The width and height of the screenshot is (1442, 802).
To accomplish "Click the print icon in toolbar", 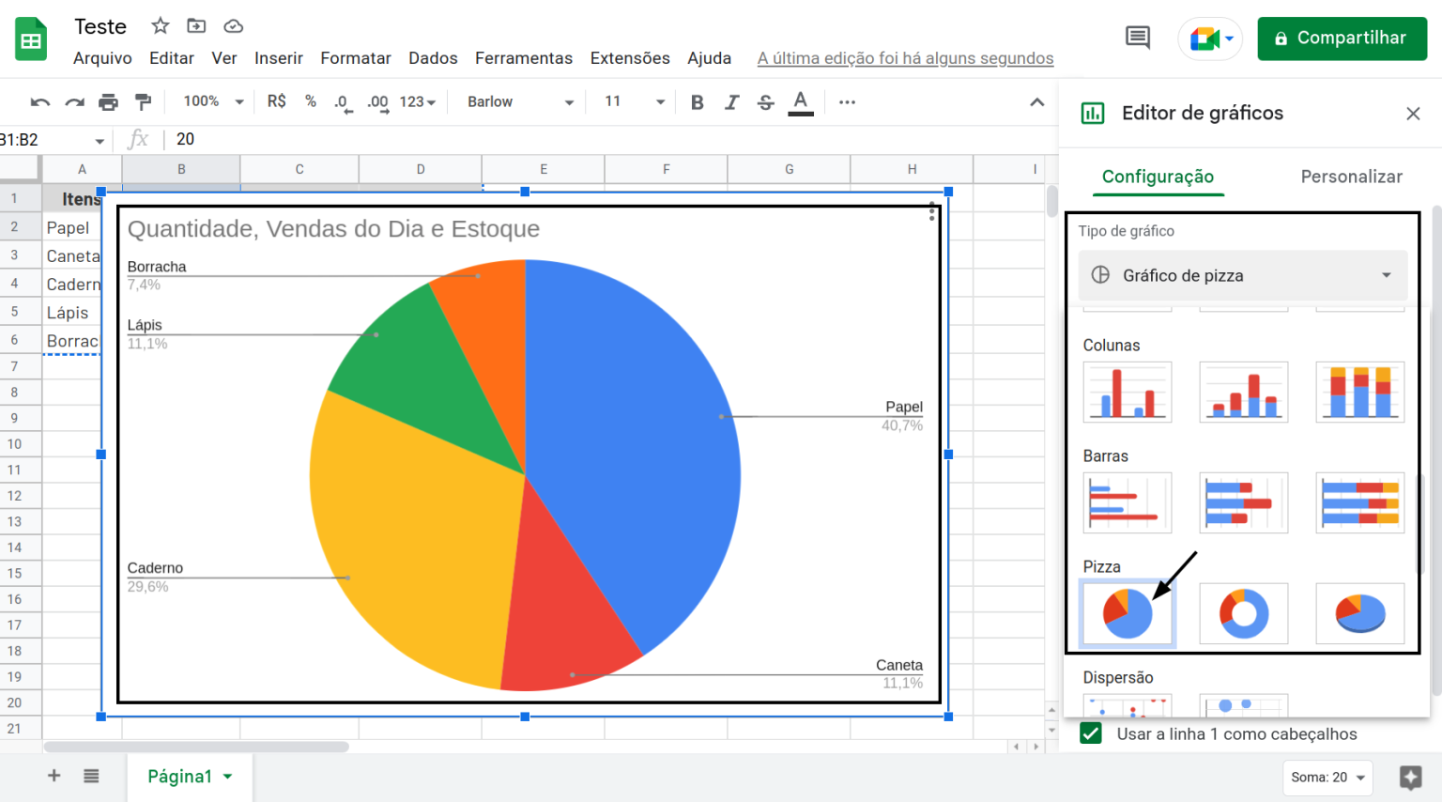I will click(x=109, y=102).
